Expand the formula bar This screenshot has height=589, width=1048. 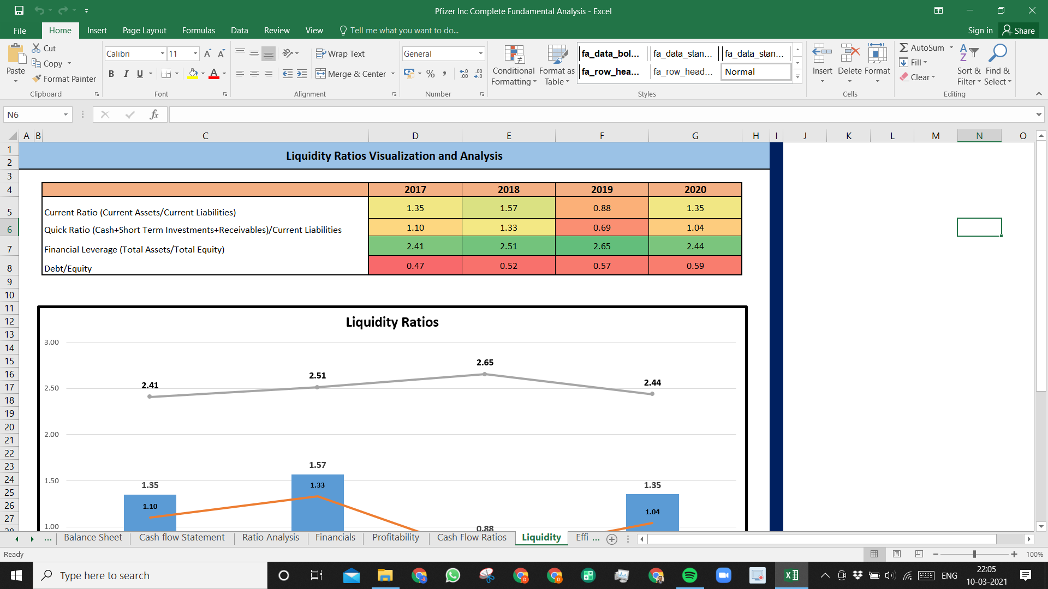pyautogui.click(x=1038, y=115)
